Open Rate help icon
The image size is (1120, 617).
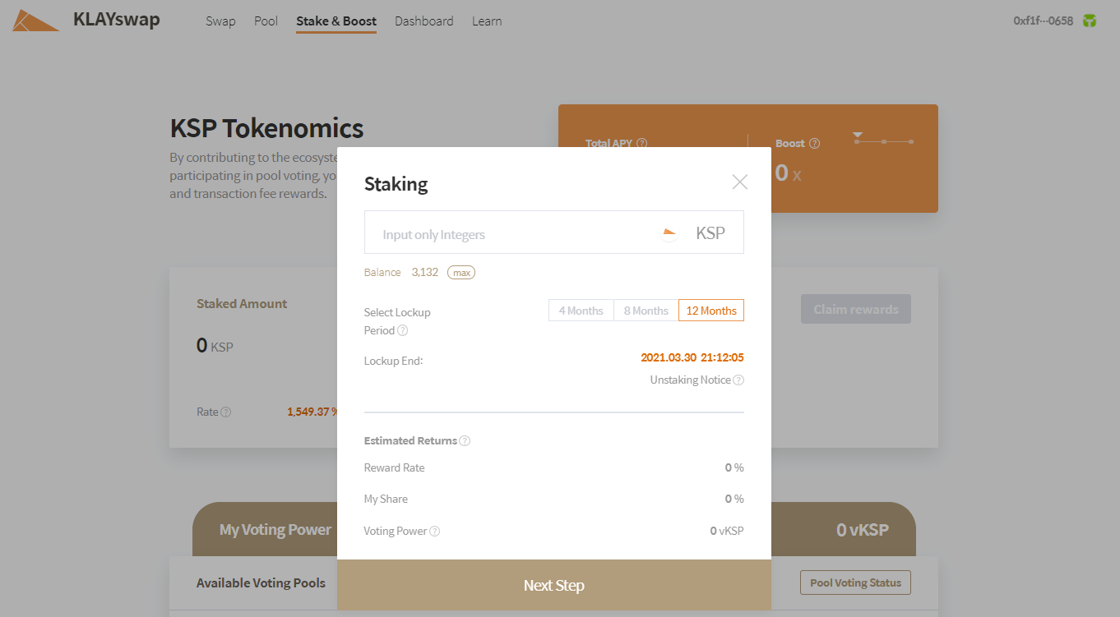226,412
